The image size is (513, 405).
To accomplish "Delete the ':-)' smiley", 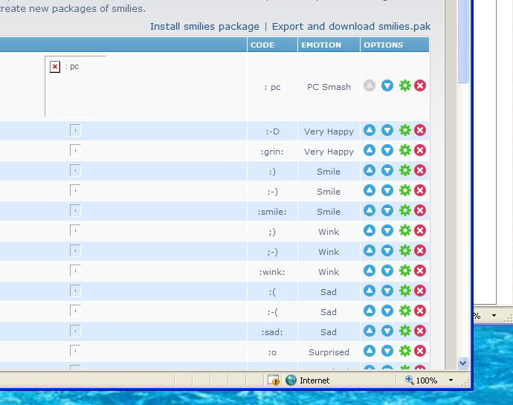I will 420,190.
